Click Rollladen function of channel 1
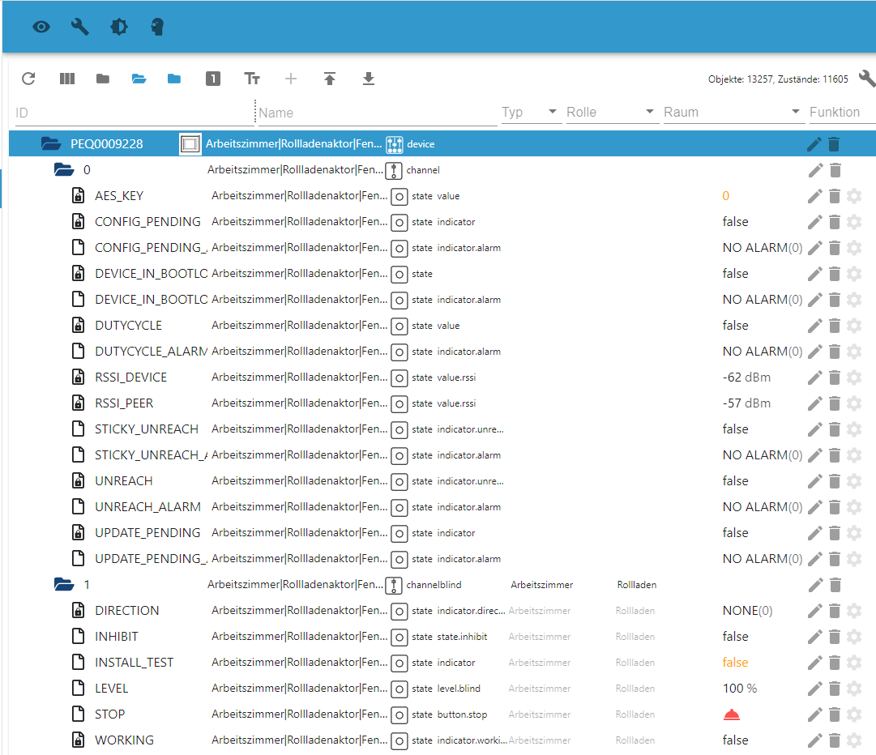Viewport: 876px width, 755px height. (x=637, y=585)
